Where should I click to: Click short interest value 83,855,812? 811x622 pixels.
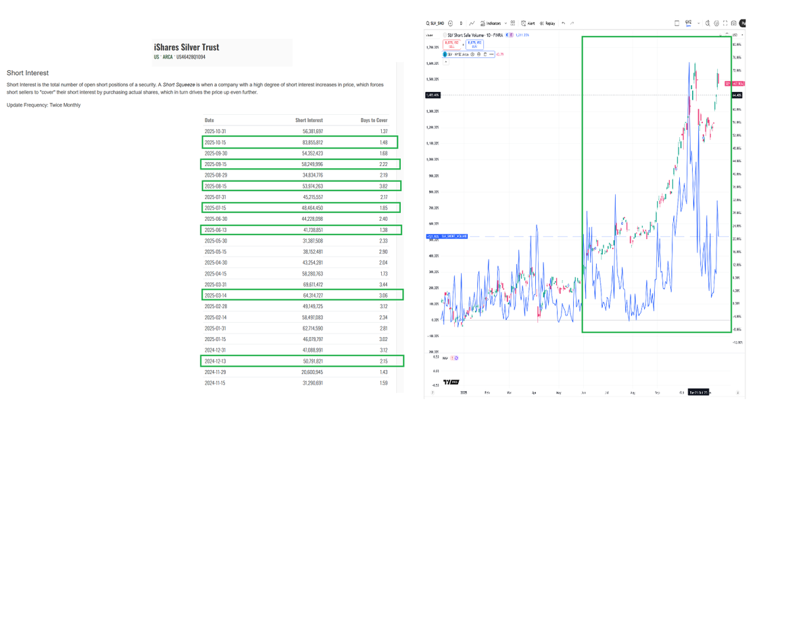312,142
